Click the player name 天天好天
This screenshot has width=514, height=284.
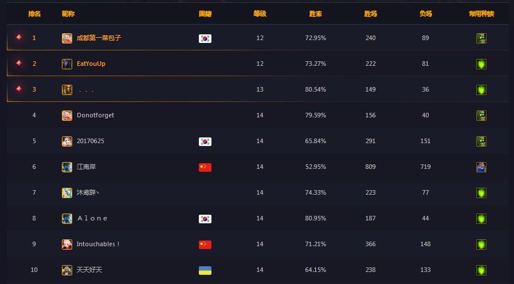click(x=89, y=270)
